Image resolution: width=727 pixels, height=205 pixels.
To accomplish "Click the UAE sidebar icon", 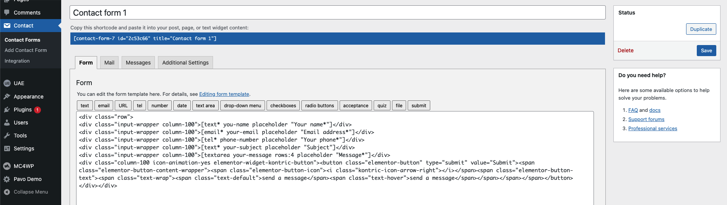I will coord(7,83).
